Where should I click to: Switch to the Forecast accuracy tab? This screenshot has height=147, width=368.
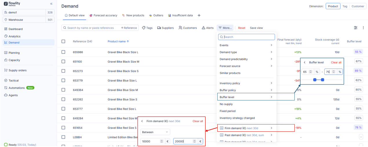coord(103,15)
